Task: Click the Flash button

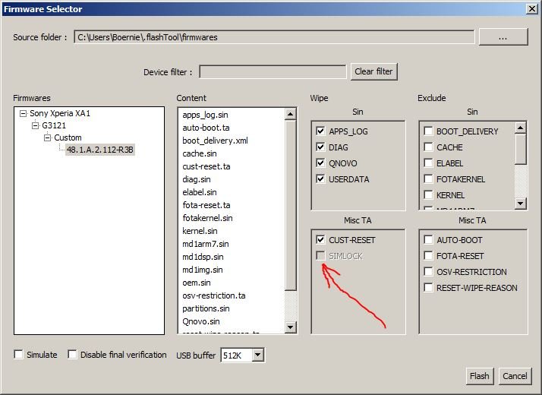Action: coord(480,376)
